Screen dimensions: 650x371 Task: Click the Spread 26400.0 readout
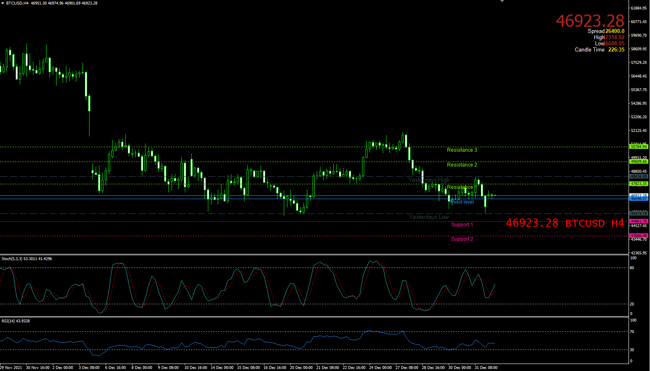[x=605, y=31]
